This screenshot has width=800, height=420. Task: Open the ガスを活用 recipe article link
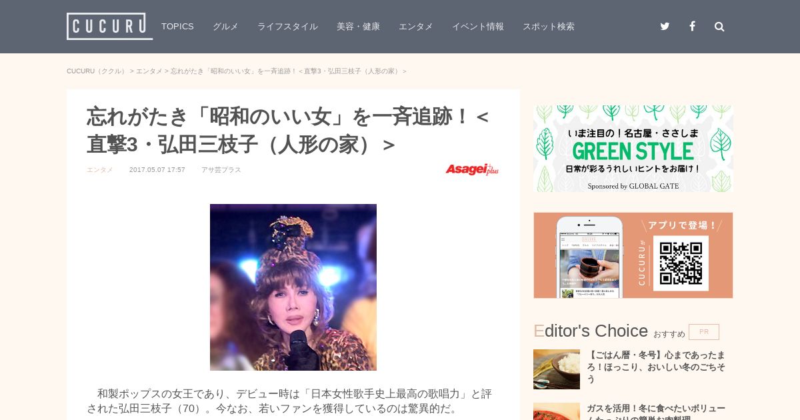pyautogui.click(x=656, y=412)
